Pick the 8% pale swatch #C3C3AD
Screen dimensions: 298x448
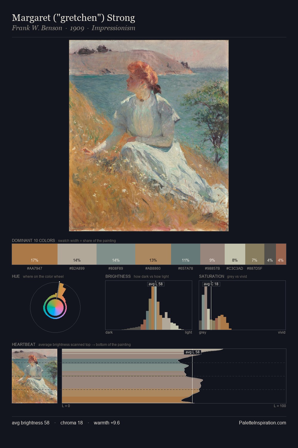coord(235,254)
